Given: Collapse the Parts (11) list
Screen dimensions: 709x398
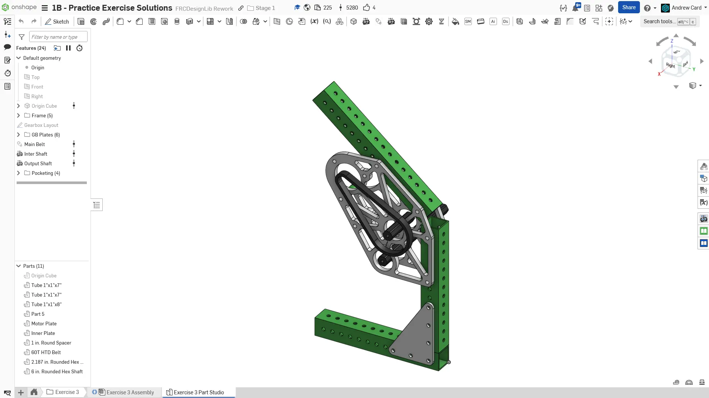Looking at the screenshot, I should [18, 266].
